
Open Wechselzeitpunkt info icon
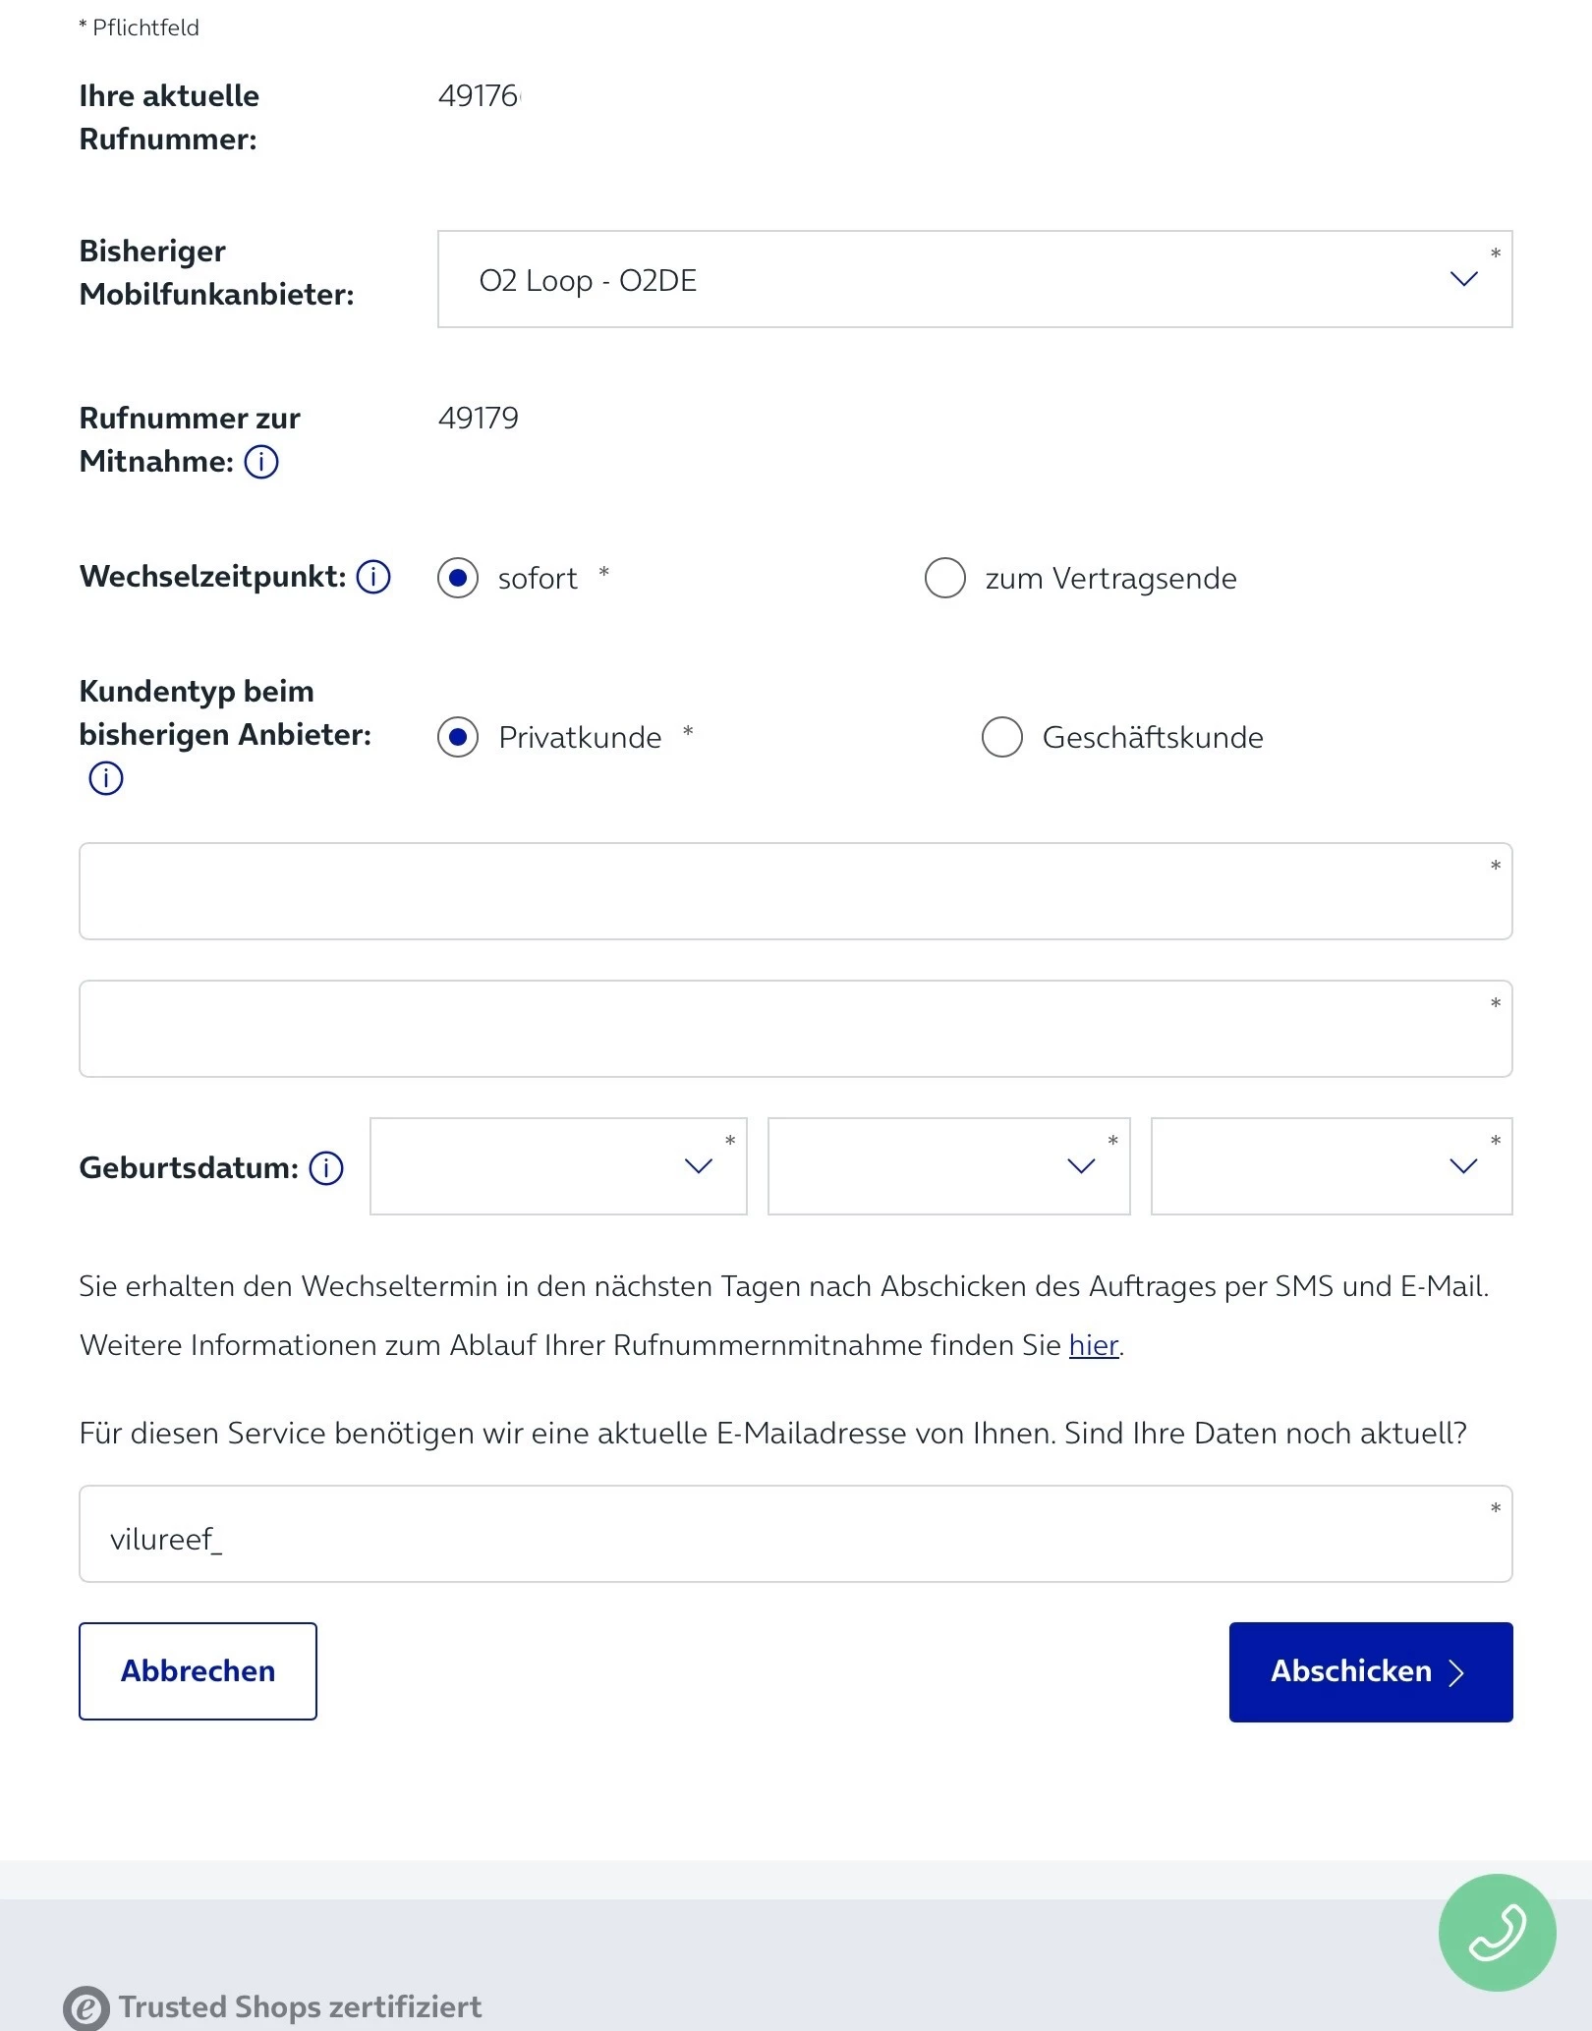coord(373,577)
